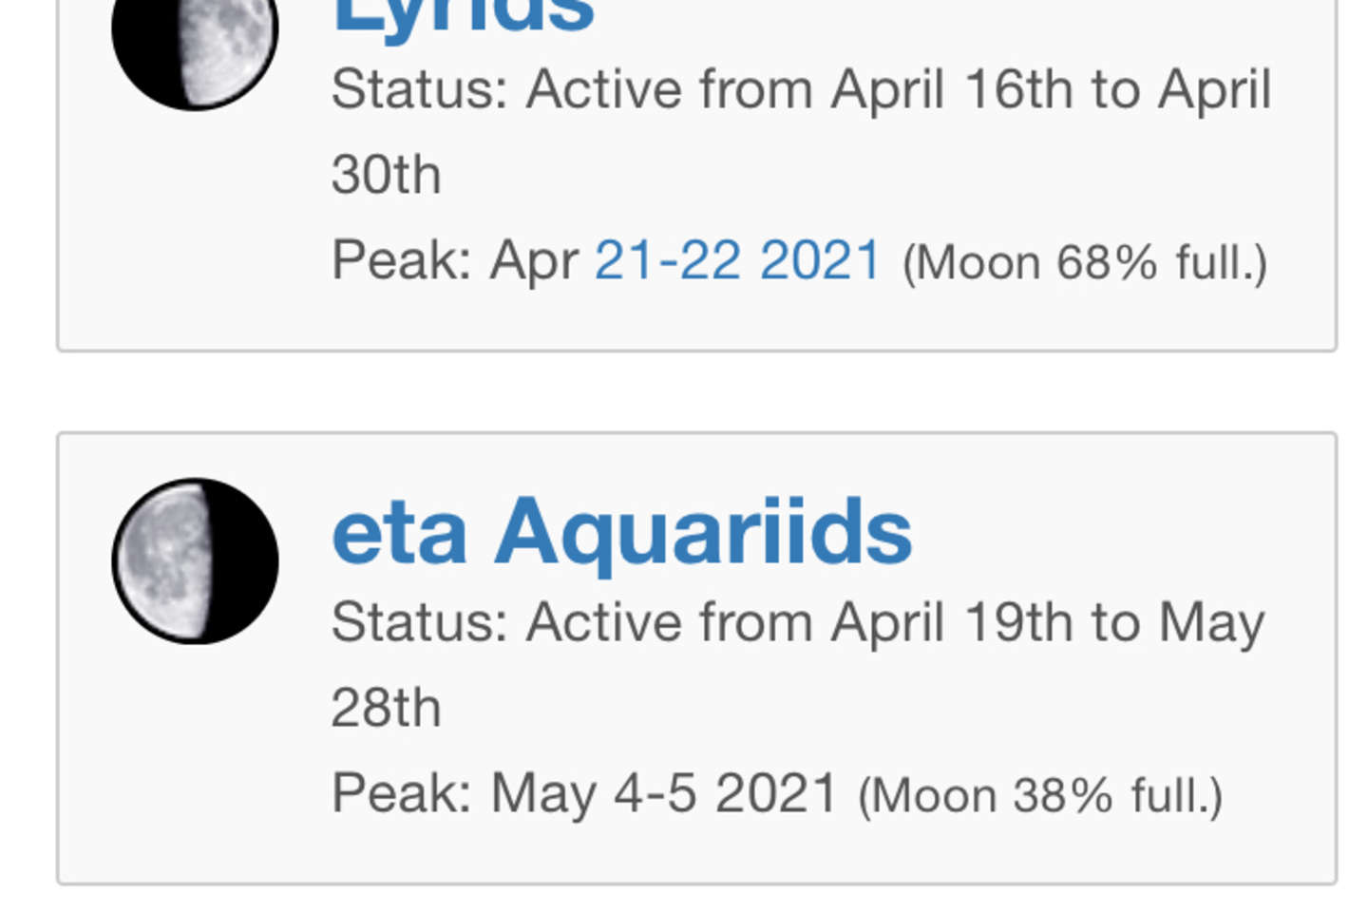
Task: Open the Lyrids meteor shower heading link
Action: click(464, 17)
